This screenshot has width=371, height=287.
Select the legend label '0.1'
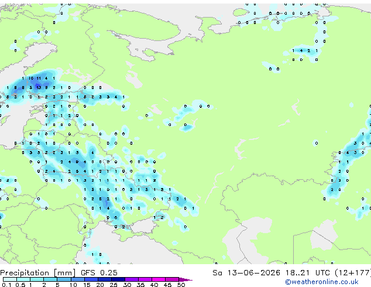tap(6, 285)
